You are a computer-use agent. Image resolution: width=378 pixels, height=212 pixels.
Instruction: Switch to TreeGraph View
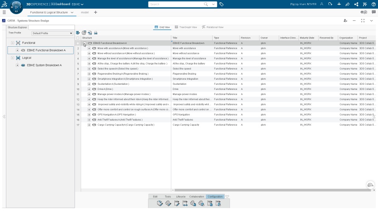click(186, 27)
